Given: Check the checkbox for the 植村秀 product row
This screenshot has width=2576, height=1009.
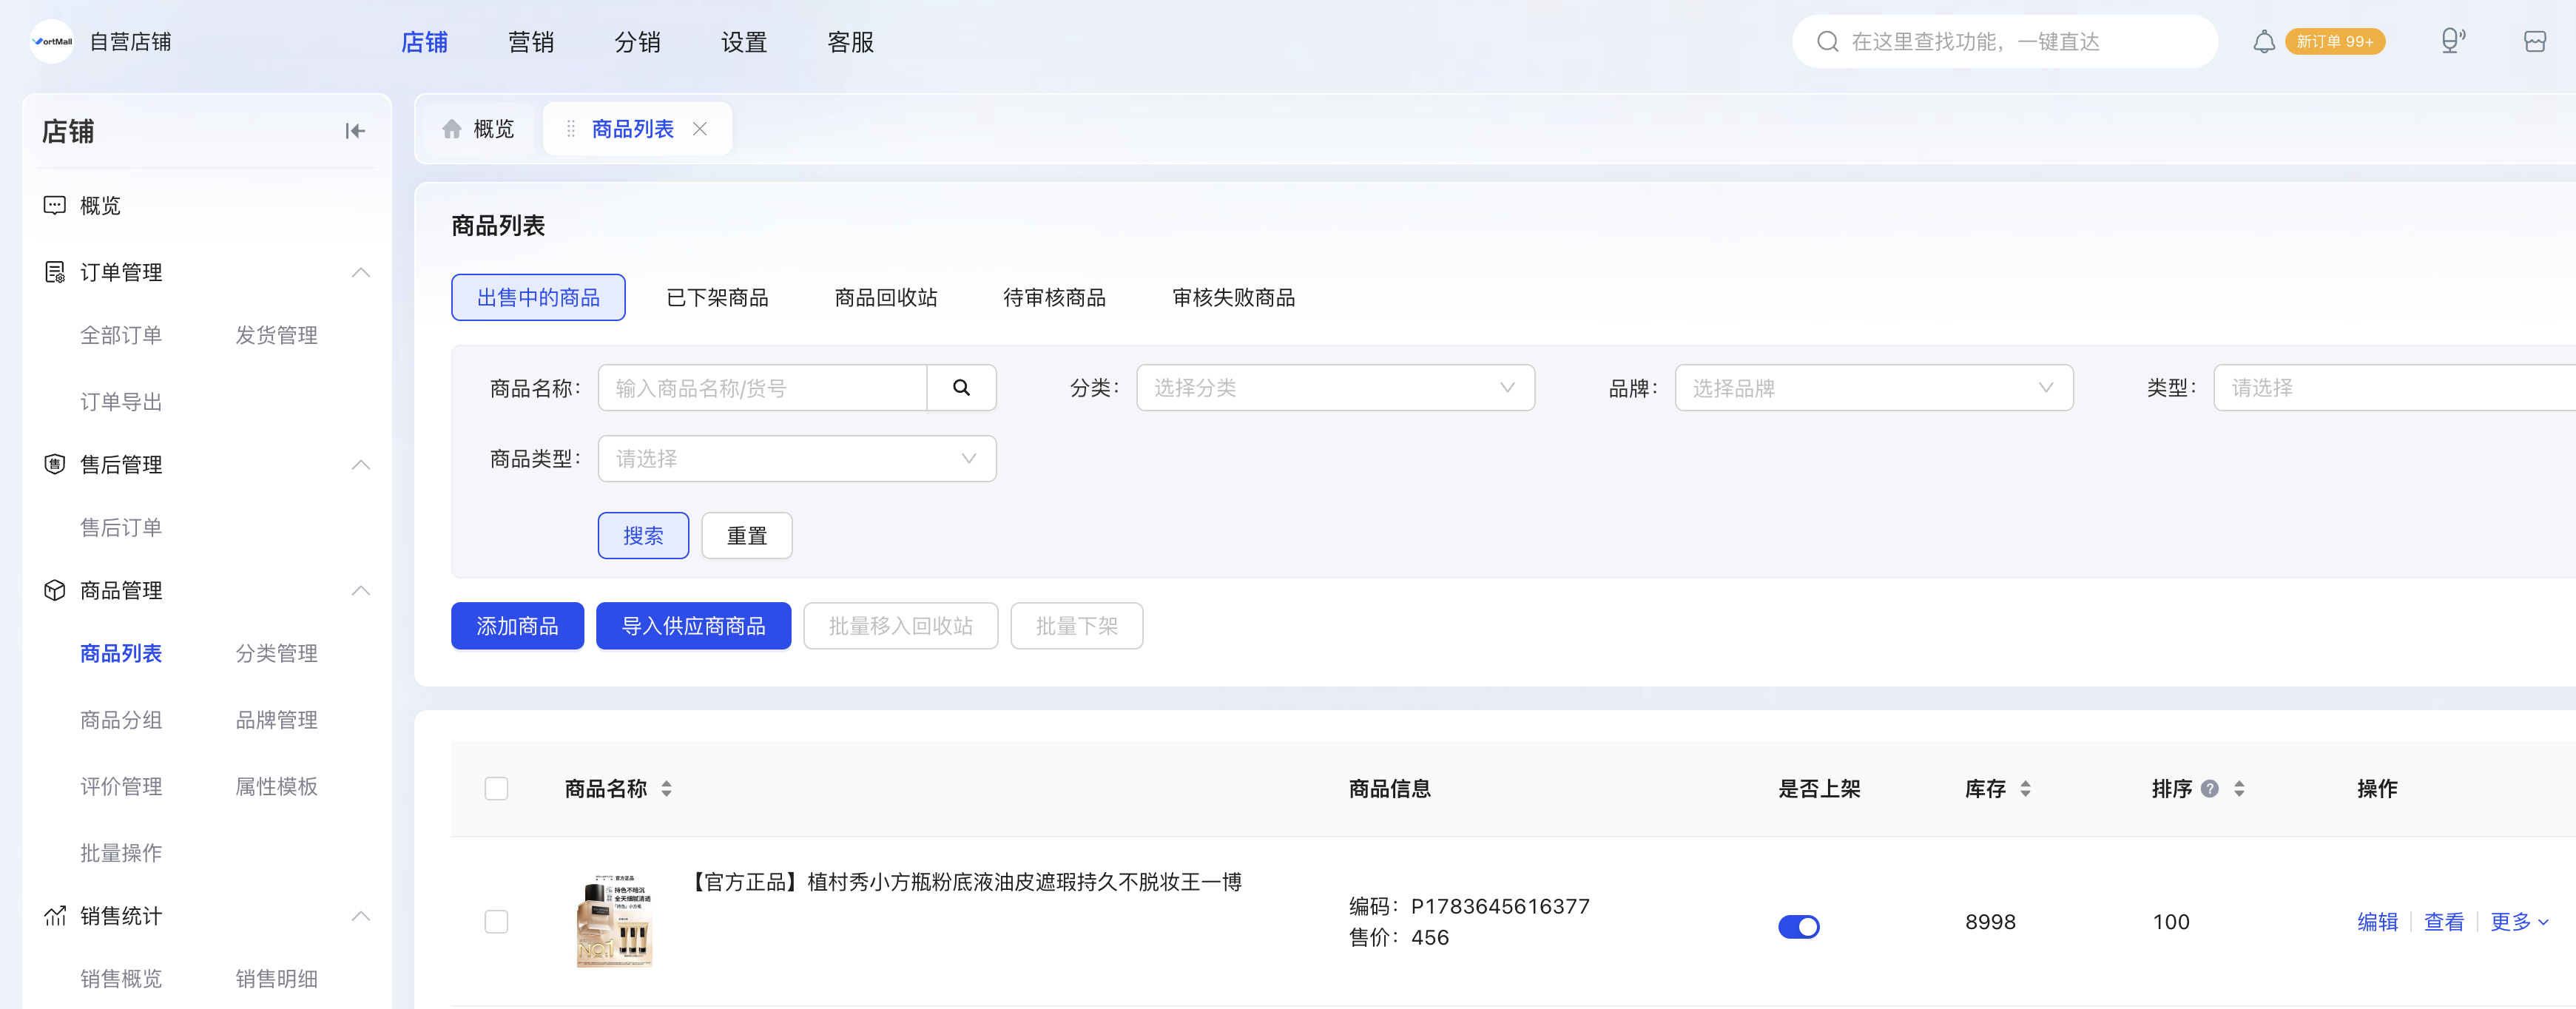Looking at the screenshot, I should pyautogui.click(x=496, y=921).
